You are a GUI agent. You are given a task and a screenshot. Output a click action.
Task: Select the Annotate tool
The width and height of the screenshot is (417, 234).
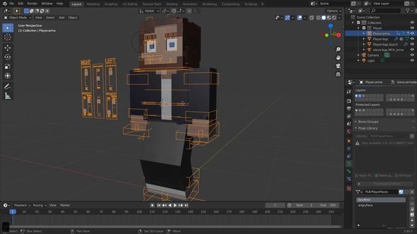click(8, 86)
